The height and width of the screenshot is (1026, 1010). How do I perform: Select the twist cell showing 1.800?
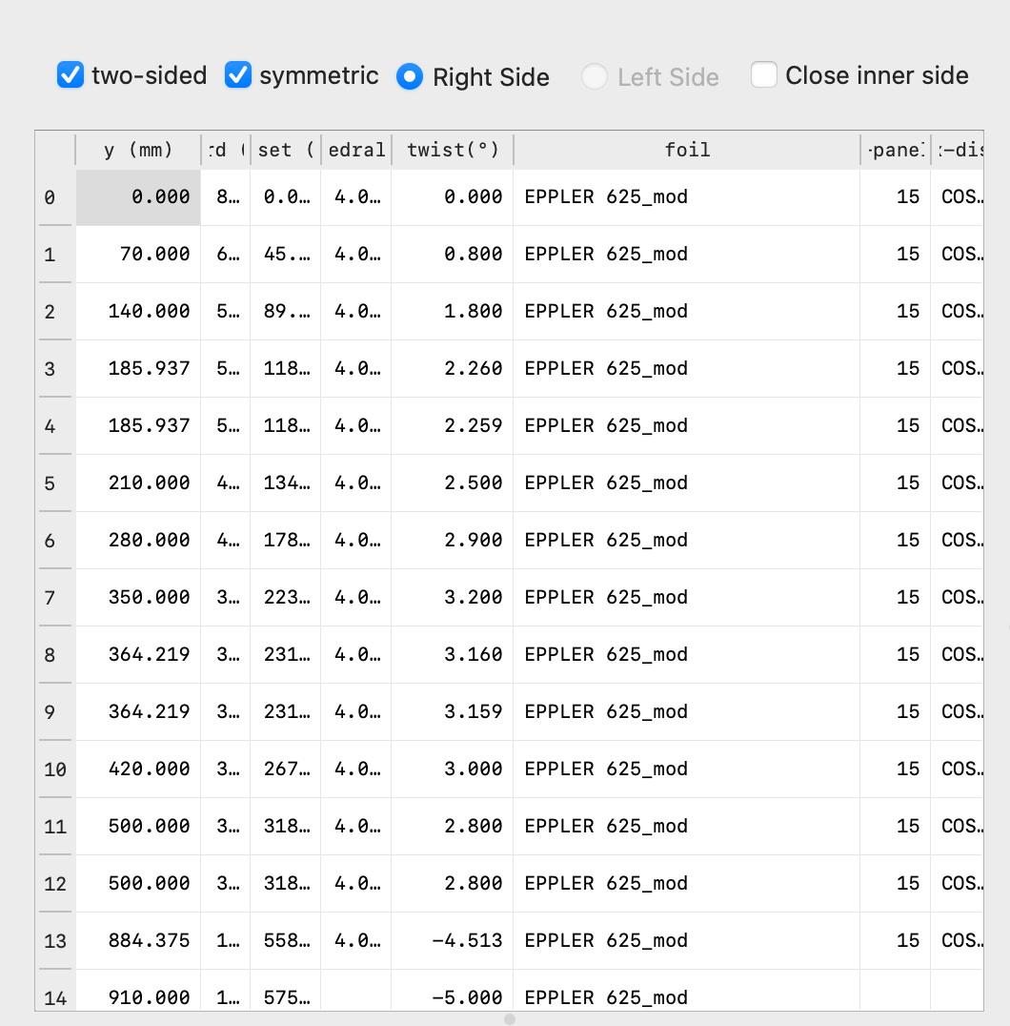[x=453, y=312]
